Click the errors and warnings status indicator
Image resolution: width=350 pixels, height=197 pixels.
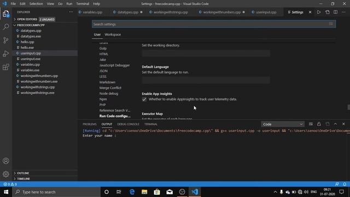pyautogui.click(x=10, y=184)
